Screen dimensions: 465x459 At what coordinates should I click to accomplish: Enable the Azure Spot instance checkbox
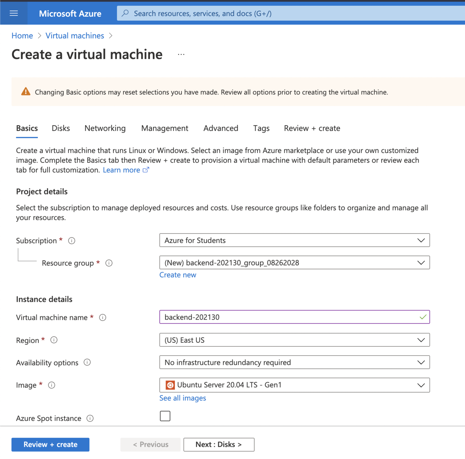click(x=165, y=416)
